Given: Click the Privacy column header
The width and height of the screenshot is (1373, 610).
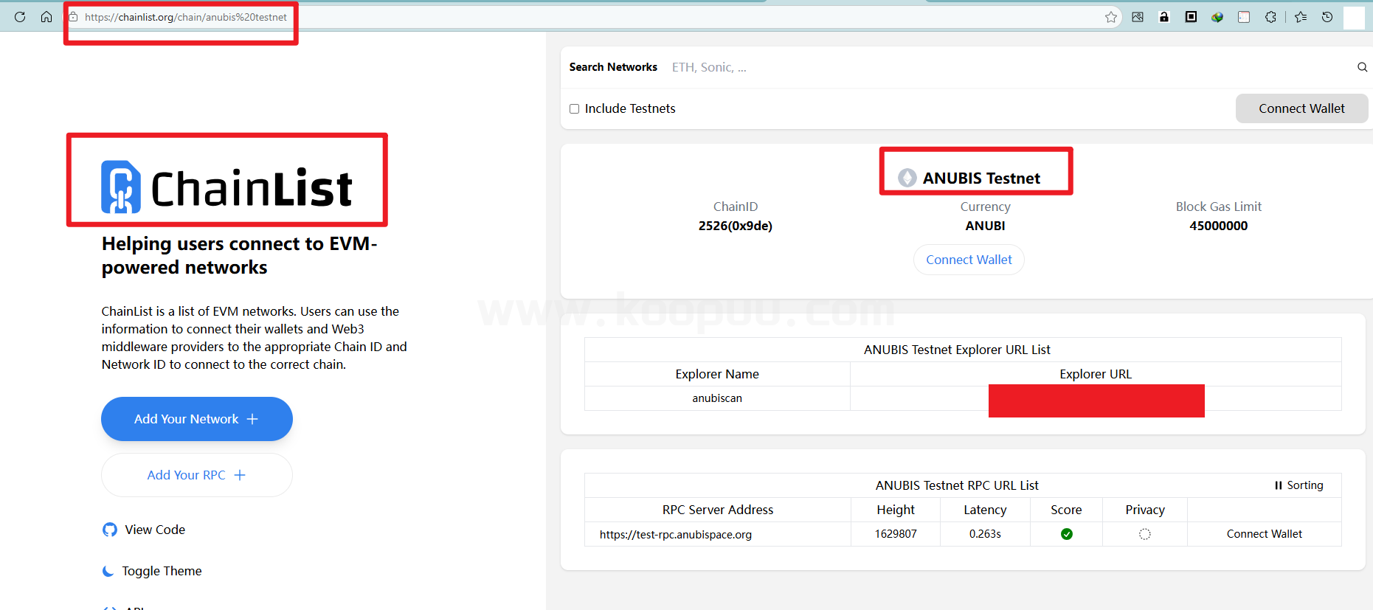Looking at the screenshot, I should (1145, 510).
